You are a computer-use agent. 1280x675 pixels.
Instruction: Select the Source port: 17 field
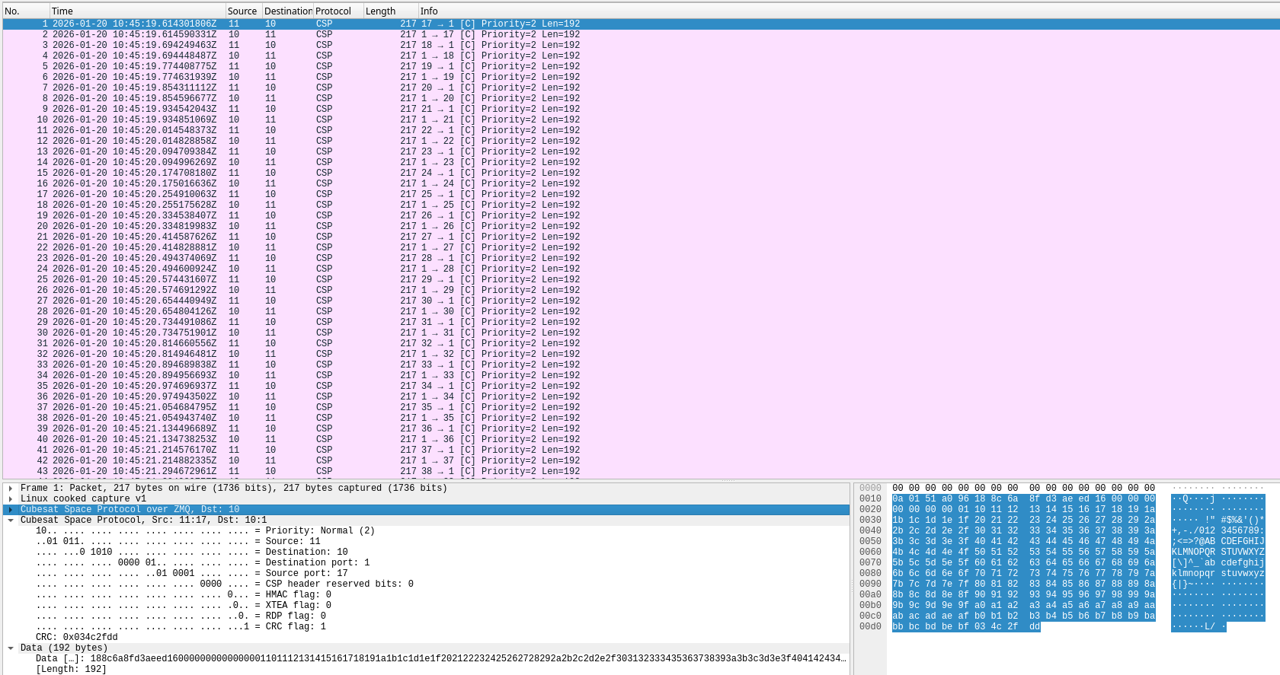(x=306, y=574)
